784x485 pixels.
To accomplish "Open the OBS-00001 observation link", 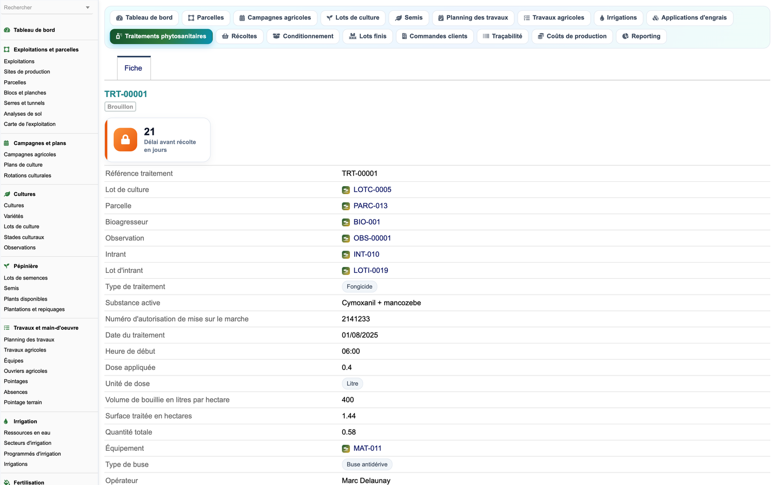I will pos(372,238).
